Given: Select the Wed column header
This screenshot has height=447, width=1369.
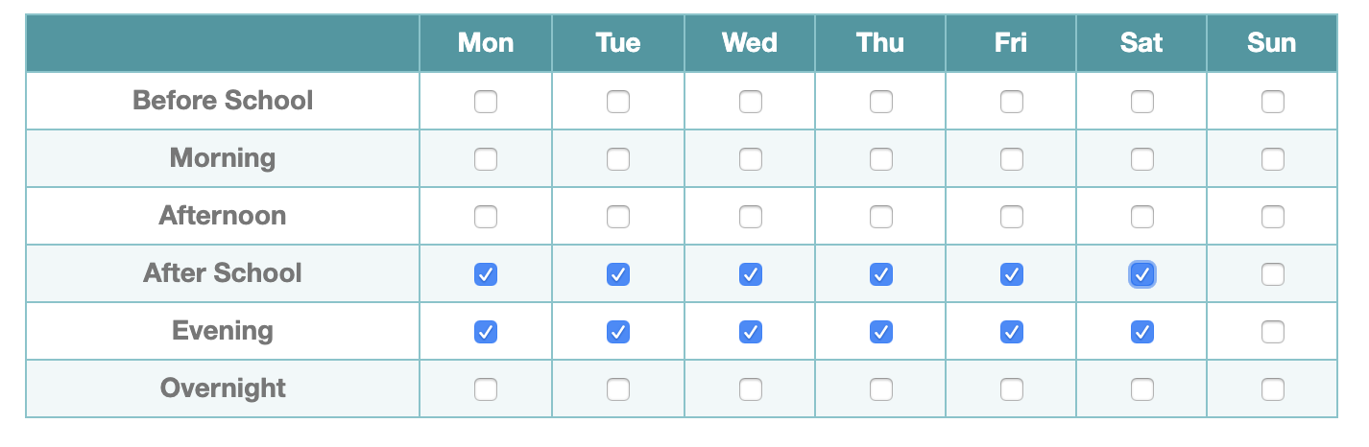Looking at the screenshot, I should pos(750,43).
